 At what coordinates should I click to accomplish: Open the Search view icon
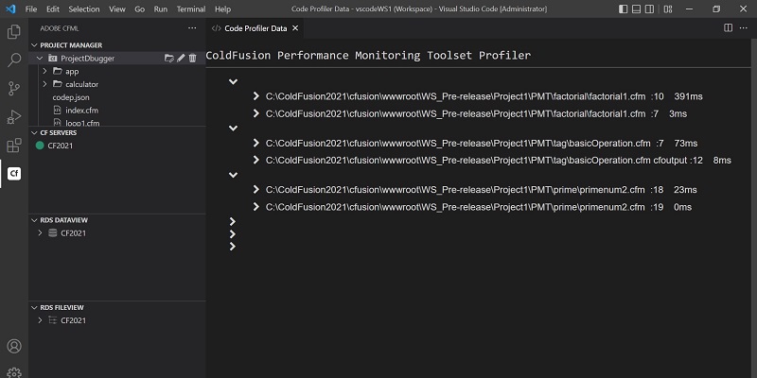[14, 60]
